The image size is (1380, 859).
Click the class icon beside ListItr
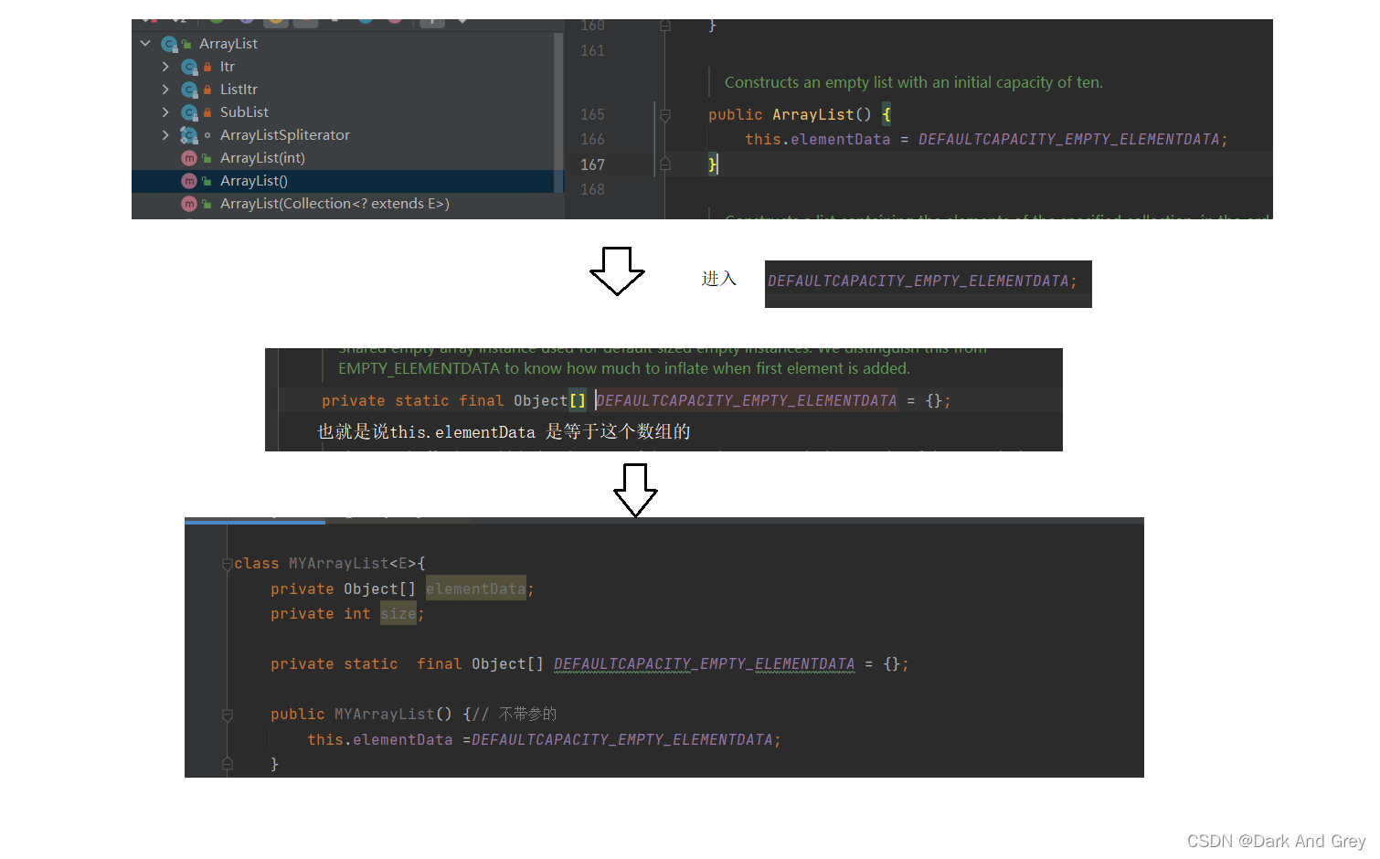pos(189,90)
